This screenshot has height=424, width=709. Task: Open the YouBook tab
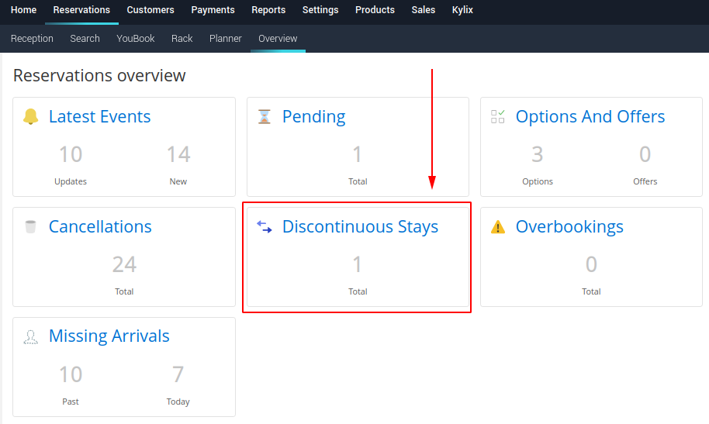[136, 38]
